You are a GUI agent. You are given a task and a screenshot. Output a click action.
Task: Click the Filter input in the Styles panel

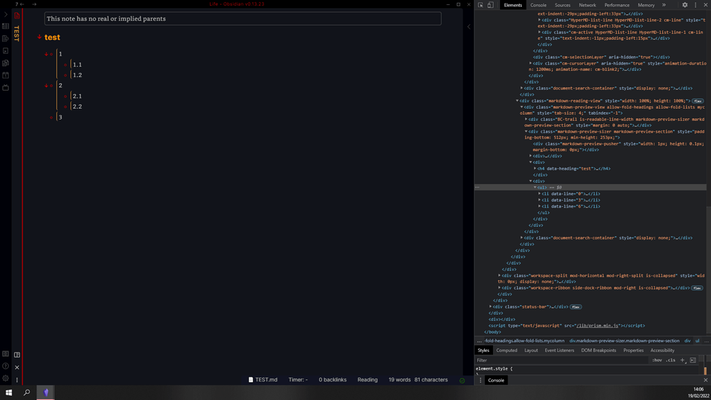[495, 360]
